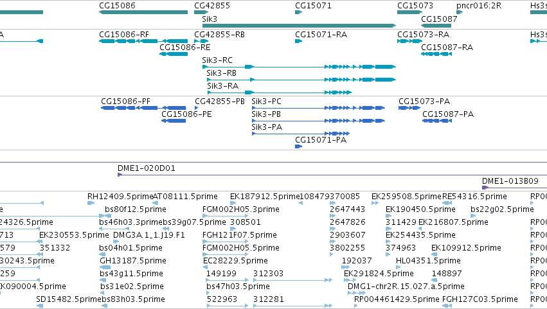
Task: Select EST HL04351.5prime
Action: point(428,261)
